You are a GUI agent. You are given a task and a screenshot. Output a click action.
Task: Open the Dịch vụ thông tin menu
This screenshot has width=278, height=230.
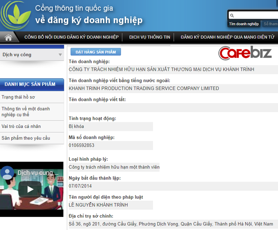(x=149, y=37)
